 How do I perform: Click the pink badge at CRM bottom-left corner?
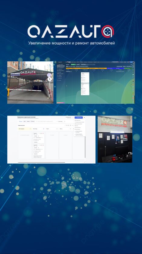click(60, 103)
